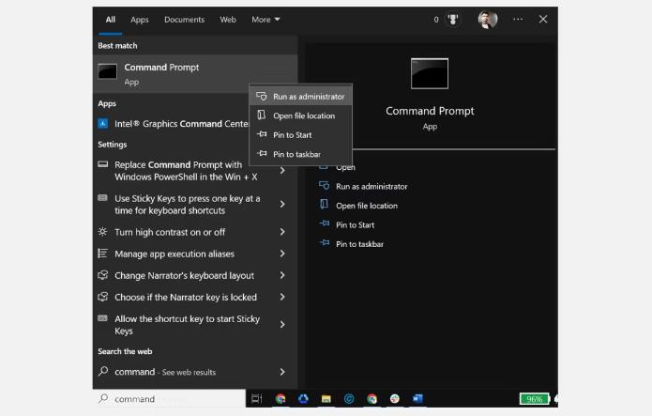Open the blue circled C taskbar app

pyautogui.click(x=349, y=399)
